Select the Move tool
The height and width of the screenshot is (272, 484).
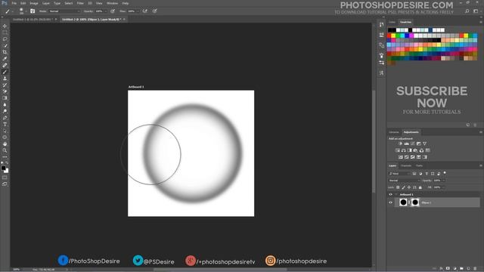coord(5,26)
